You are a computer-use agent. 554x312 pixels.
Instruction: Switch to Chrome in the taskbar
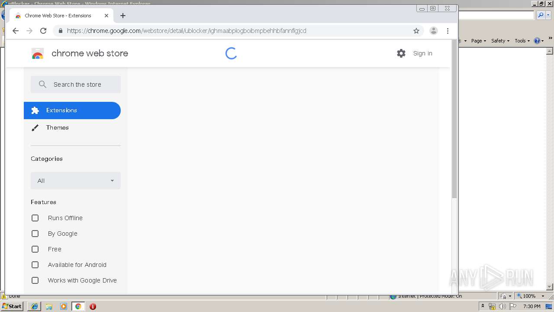click(78, 306)
